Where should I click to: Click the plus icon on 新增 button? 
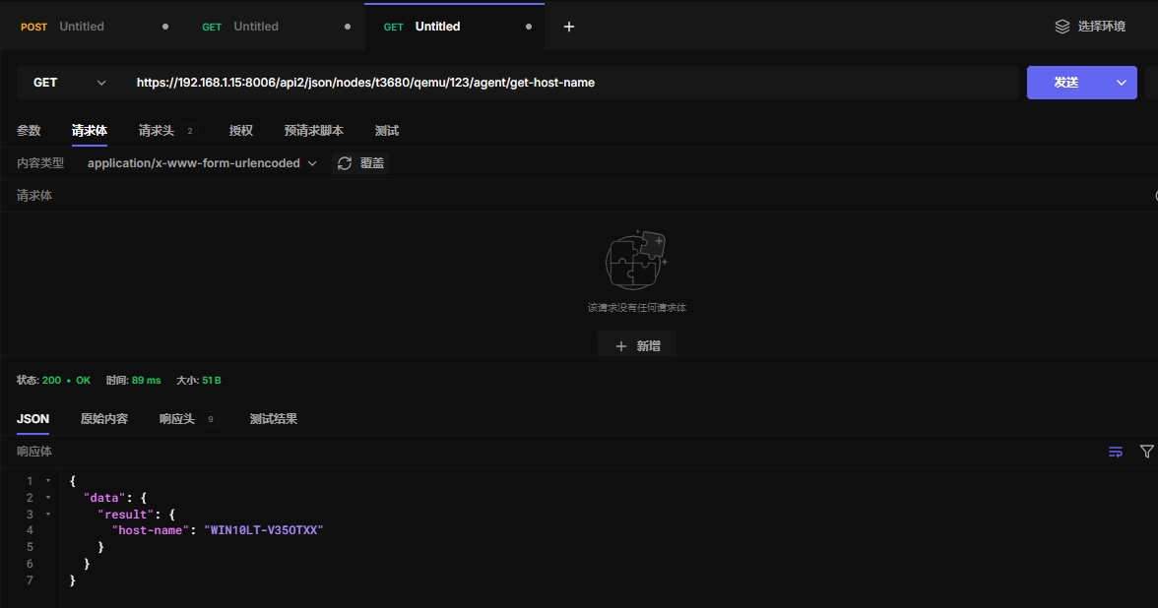point(620,346)
